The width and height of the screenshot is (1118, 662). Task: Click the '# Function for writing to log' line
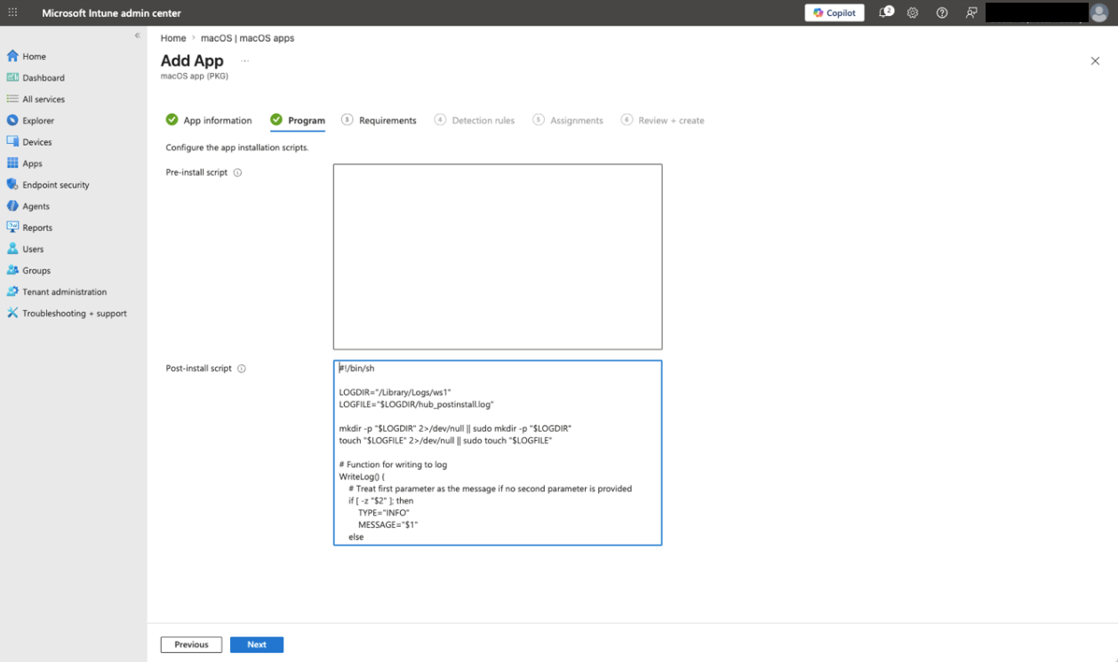click(x=393, y=465)
